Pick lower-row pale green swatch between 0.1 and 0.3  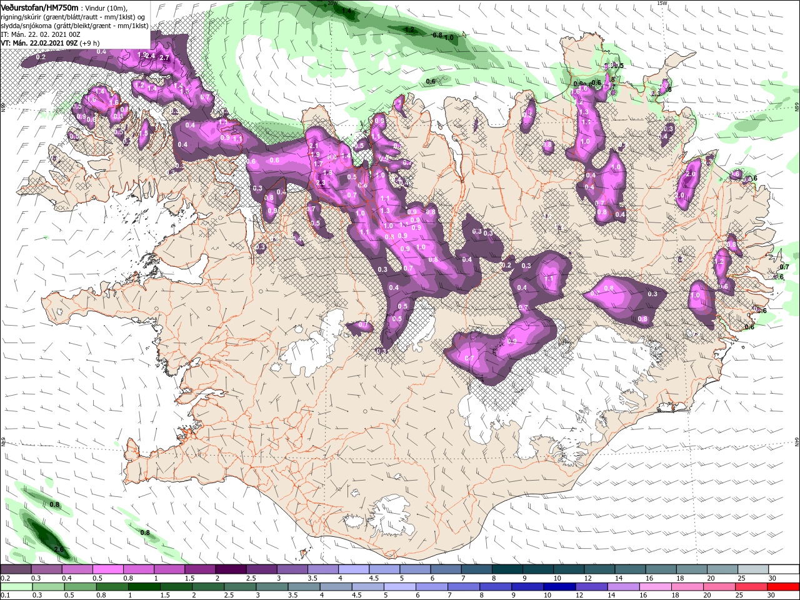(16, 587)
